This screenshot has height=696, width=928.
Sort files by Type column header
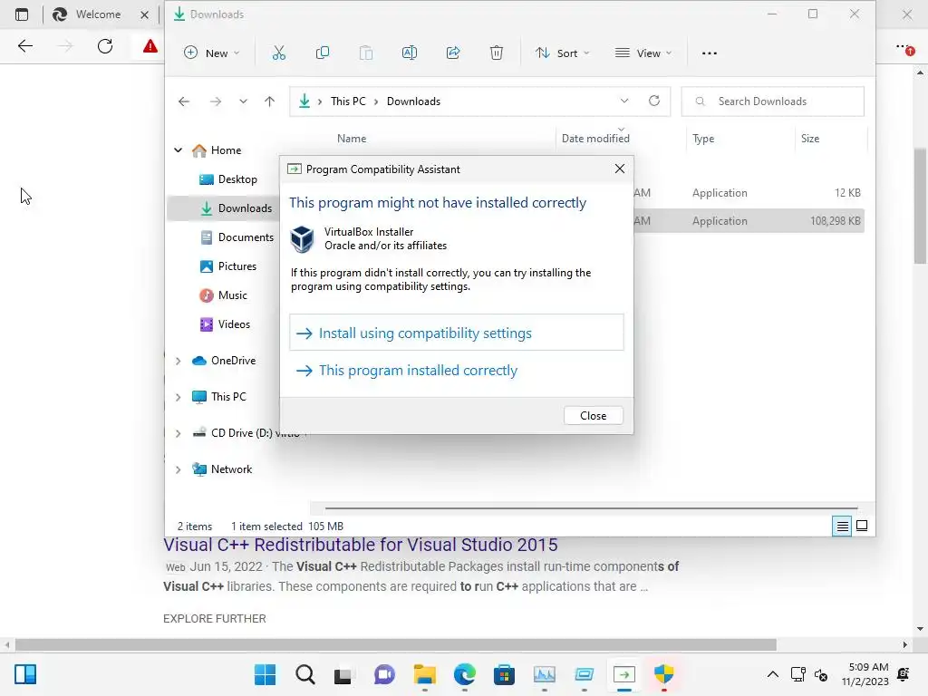[x=703, y=139]
